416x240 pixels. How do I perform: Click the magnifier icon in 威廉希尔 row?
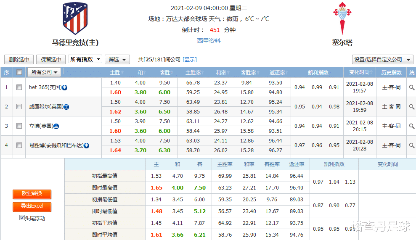[x=411, y=107]
